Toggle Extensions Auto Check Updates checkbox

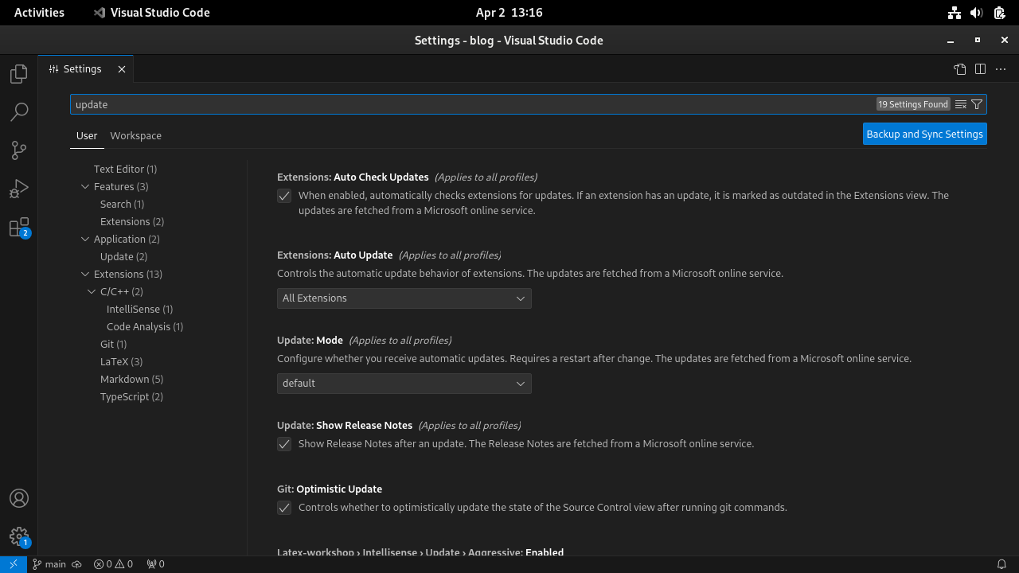point(284,196)
